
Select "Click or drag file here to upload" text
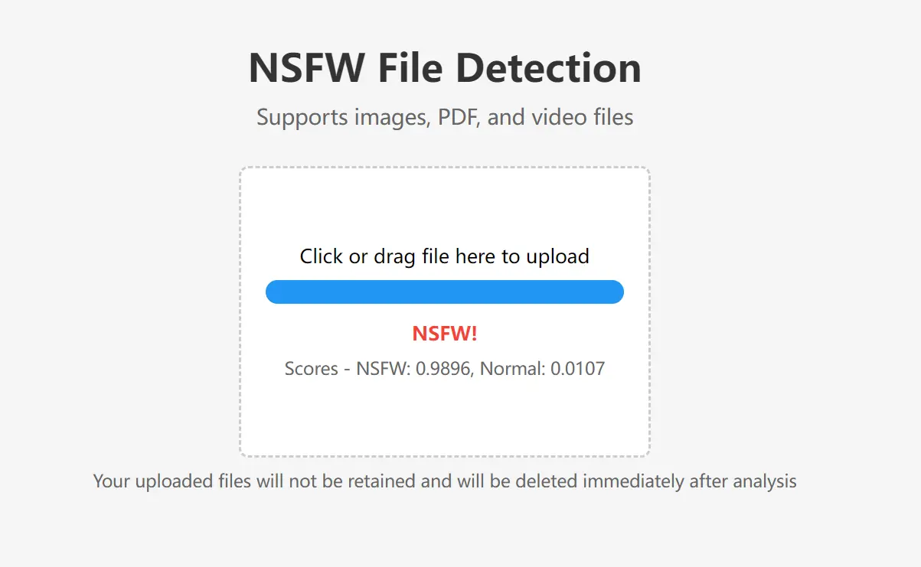point(444,256)
